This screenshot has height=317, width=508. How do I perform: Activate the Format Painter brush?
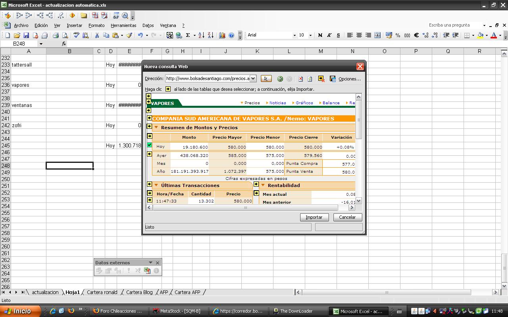tap(129, 35)
